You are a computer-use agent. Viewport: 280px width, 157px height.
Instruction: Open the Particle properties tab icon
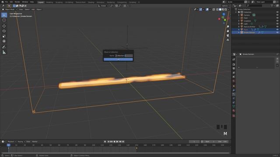point(234,94)
